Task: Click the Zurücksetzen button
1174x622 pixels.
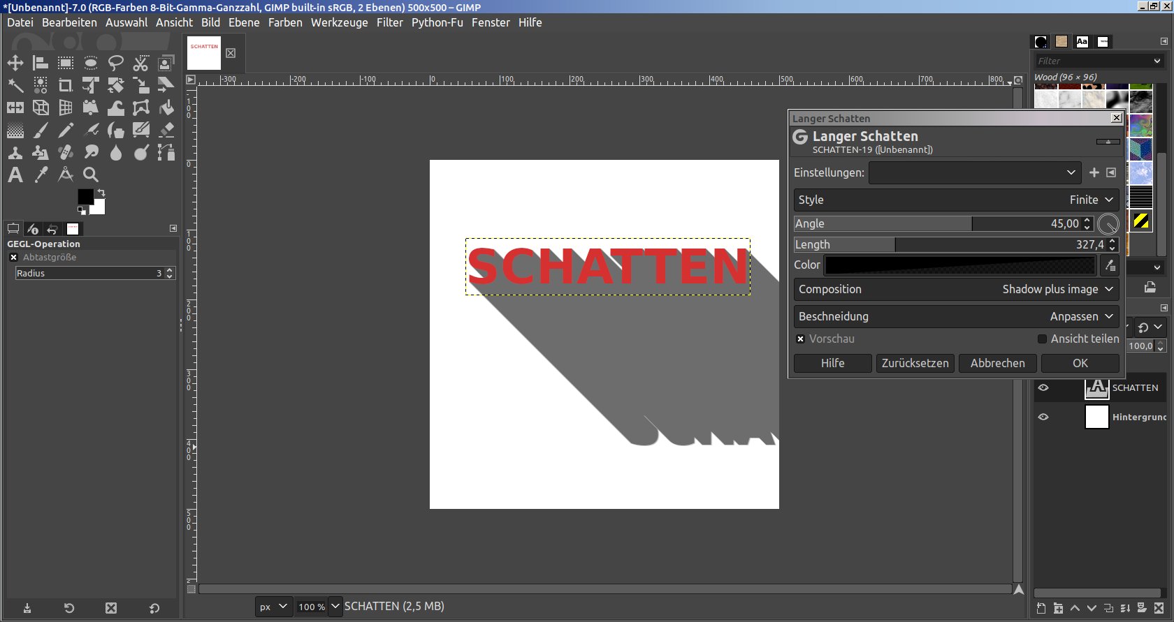Action: pos(915,363)
